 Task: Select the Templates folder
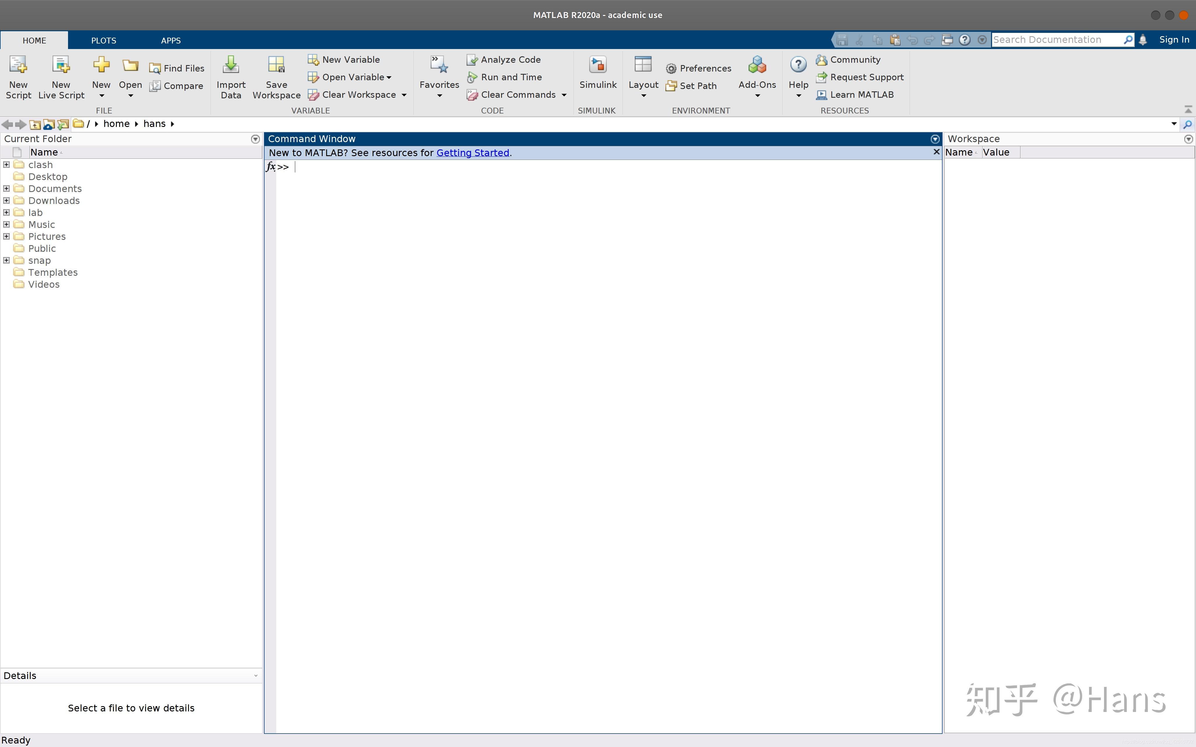(53, 272)
